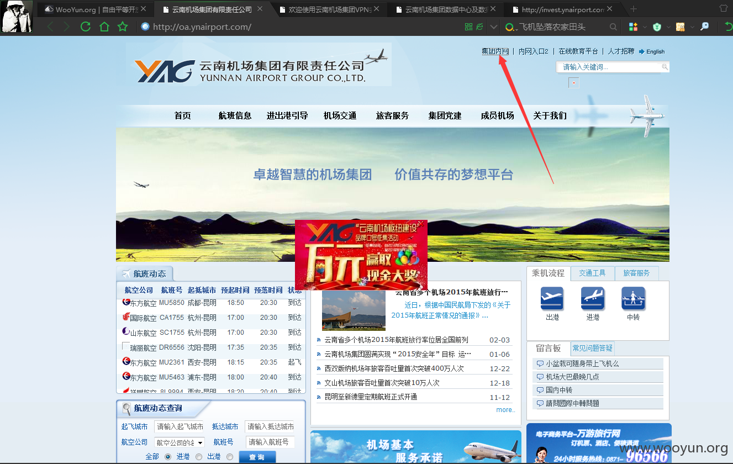Viewport: 733px width, 464px height.
Task: Click the search engine logo in search box
Action: [x=510, y=27]
